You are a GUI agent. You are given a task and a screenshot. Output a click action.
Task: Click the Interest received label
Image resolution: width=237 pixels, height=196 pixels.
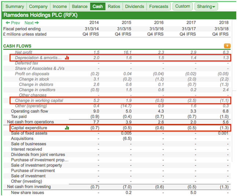coord(26,149)
